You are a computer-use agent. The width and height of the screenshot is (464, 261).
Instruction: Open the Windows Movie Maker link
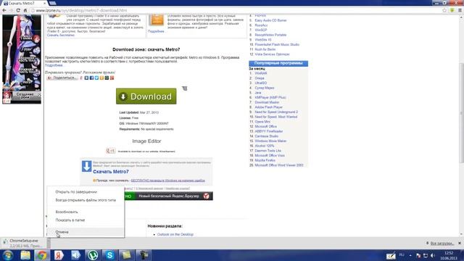(x=270, y=141)
